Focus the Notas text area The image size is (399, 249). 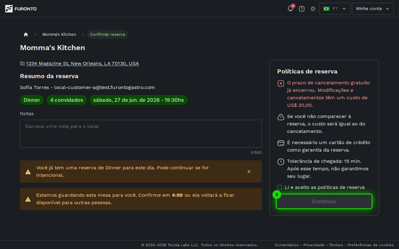pos(141,134)
